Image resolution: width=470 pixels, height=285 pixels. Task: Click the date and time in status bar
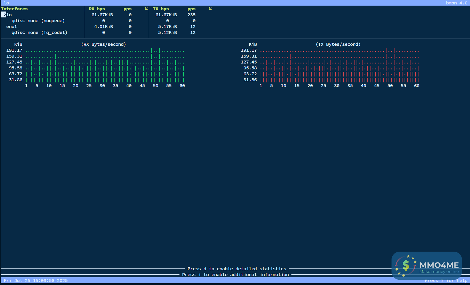click(x=36, y=281)
